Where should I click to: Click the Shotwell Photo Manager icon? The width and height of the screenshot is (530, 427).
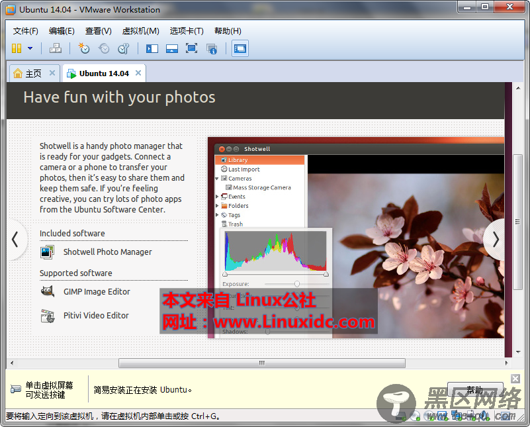point(47,252)
